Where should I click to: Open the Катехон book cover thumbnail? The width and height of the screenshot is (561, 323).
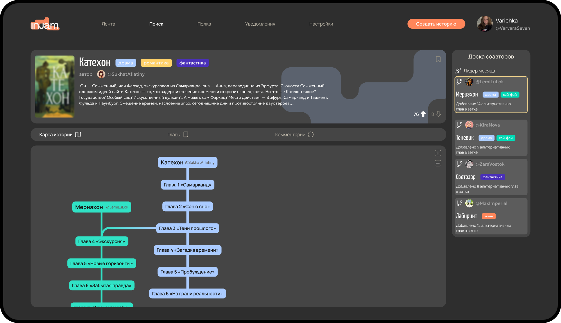pyautogui.click(x=55, y=86)
